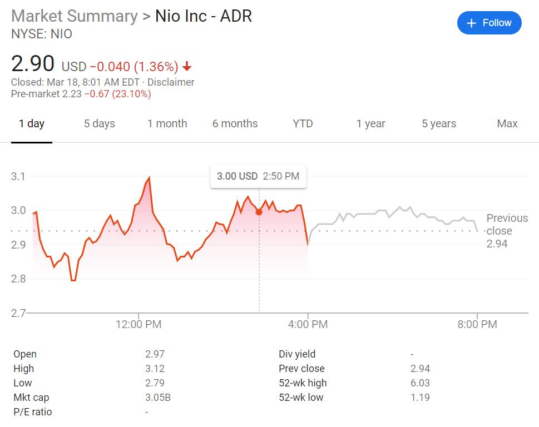The image size is (539, 427).
Task: Click the 3.00 USD 2:50 PM tooltip
Action: click(258, 176)
